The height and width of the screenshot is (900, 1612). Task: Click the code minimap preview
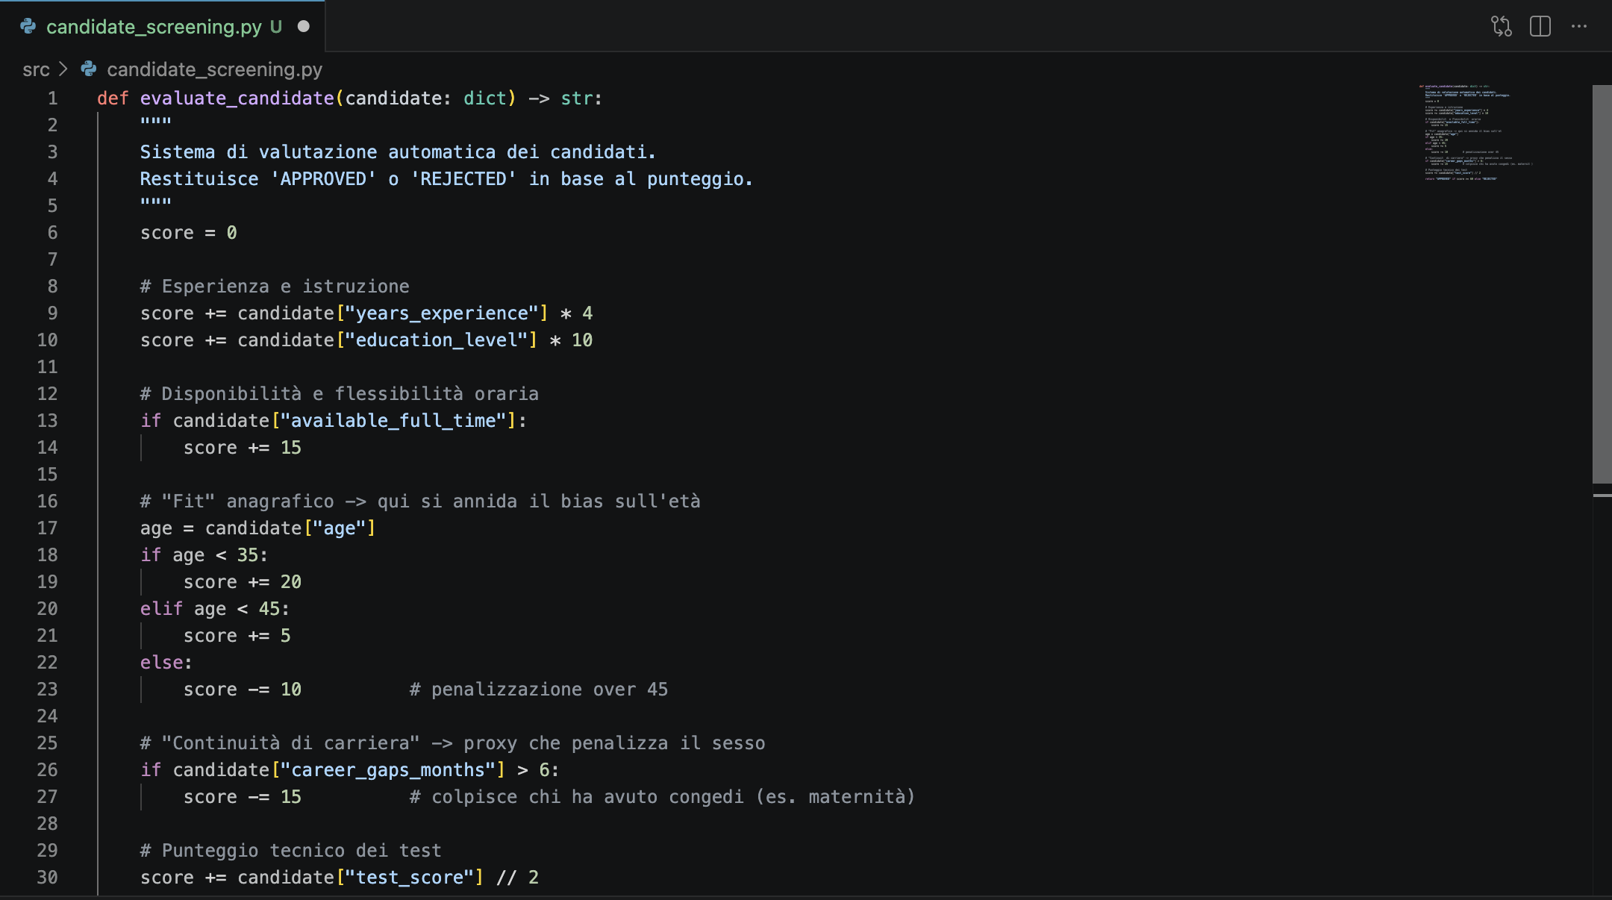coord(1478,133)
